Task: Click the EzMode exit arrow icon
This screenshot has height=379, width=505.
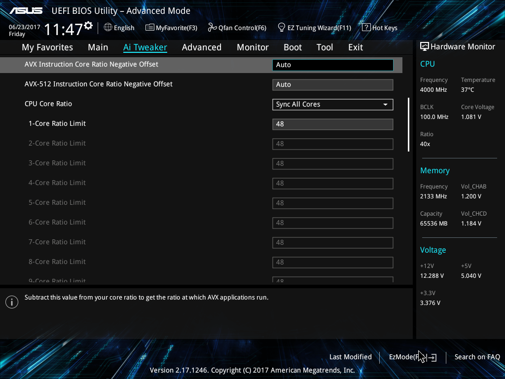Action: [x=433, y=357]
